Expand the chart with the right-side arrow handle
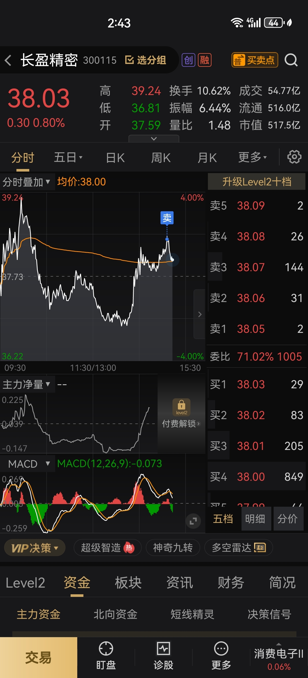 (199, 314)
